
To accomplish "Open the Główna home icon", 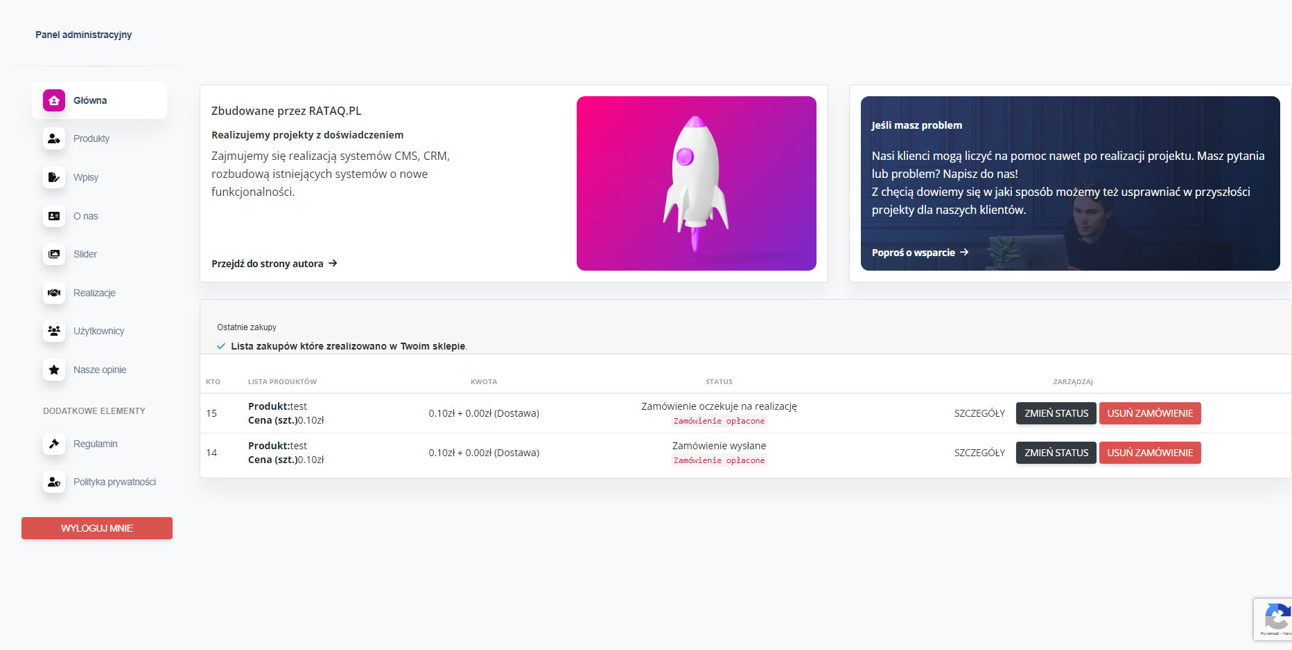I will click(54, 100).
